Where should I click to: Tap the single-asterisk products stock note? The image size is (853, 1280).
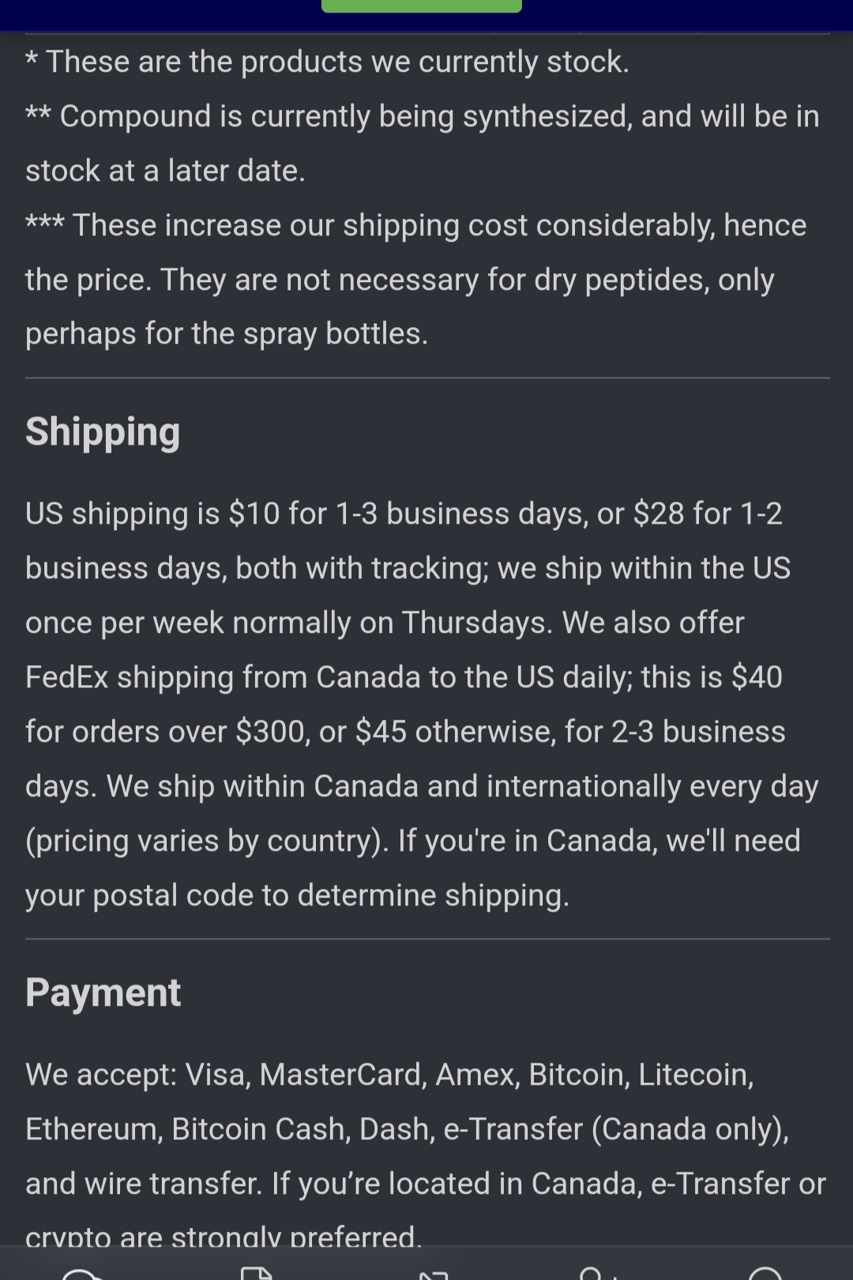[327, 62]
